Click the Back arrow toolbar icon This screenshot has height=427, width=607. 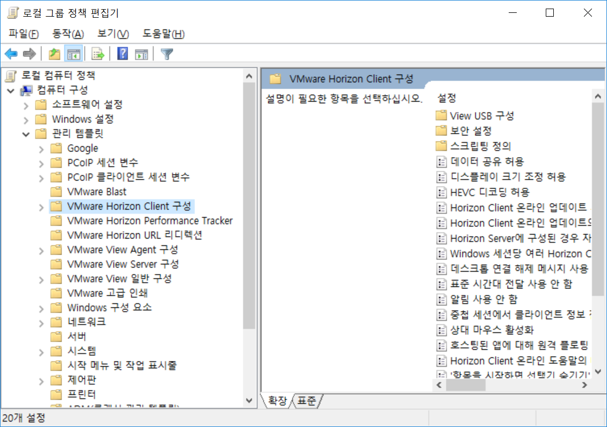click(x=11, y=54)
